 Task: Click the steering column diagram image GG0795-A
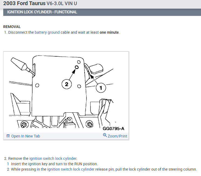pyautogui.click(x=66, y=92)
